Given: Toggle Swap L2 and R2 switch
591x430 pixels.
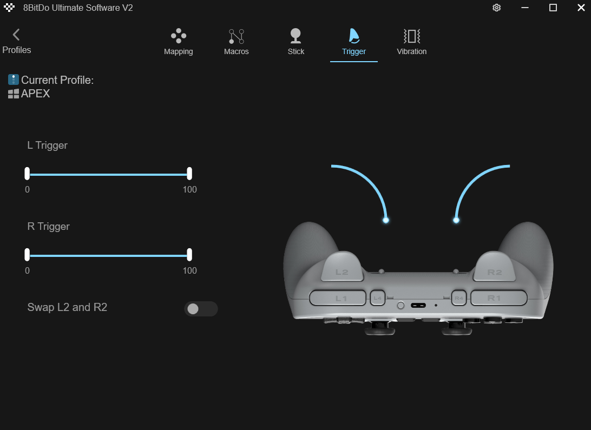Looking at the screenshot, I should (x=201, y=309).
